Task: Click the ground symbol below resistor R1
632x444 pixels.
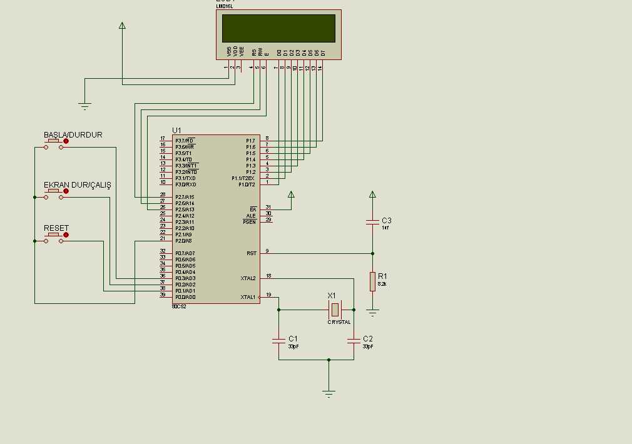Action: coord(372,313)
